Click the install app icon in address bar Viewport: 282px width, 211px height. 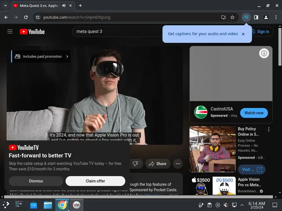click(223, 17)
